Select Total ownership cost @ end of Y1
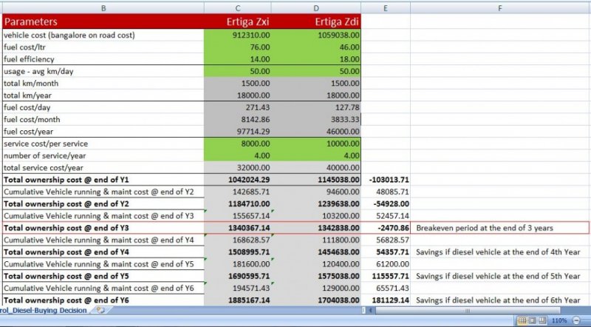This screenshot has height=327, width=591. (x=103, y=180)
